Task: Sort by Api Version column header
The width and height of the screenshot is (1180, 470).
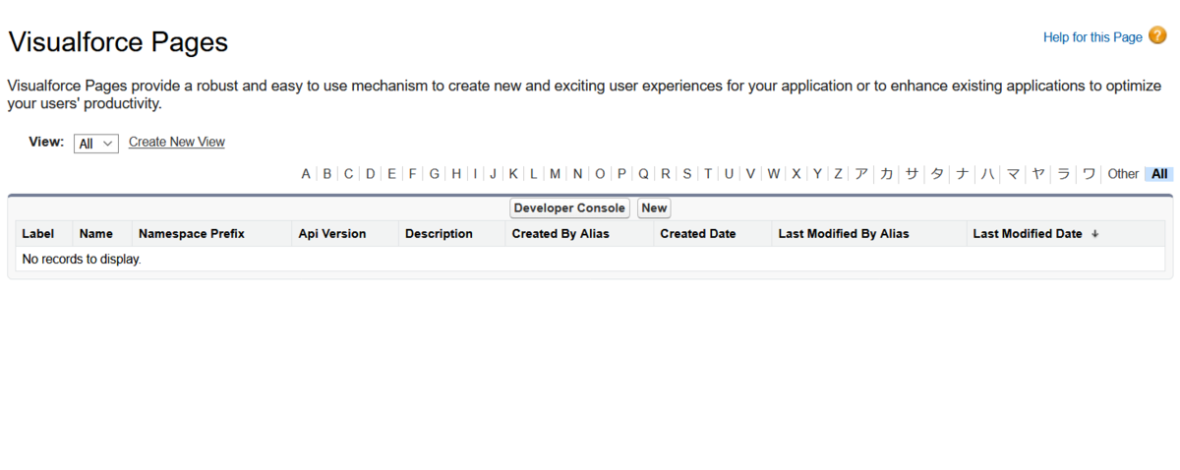Action: [x=332, y=234]
